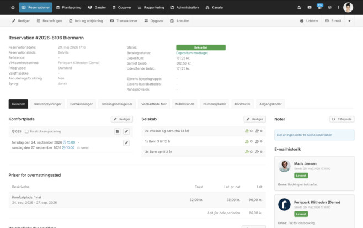
Task: Click the '302,50 kr.' Samlet beløb value
Action: click(x=184, y=63)
